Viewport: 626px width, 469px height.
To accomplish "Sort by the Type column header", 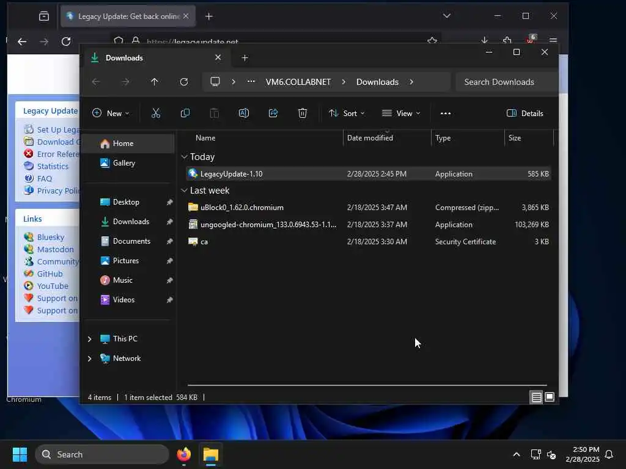I will pos(468,138).
